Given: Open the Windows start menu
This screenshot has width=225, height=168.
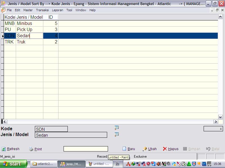Looking at the screenshot, I should click(13, 164).
